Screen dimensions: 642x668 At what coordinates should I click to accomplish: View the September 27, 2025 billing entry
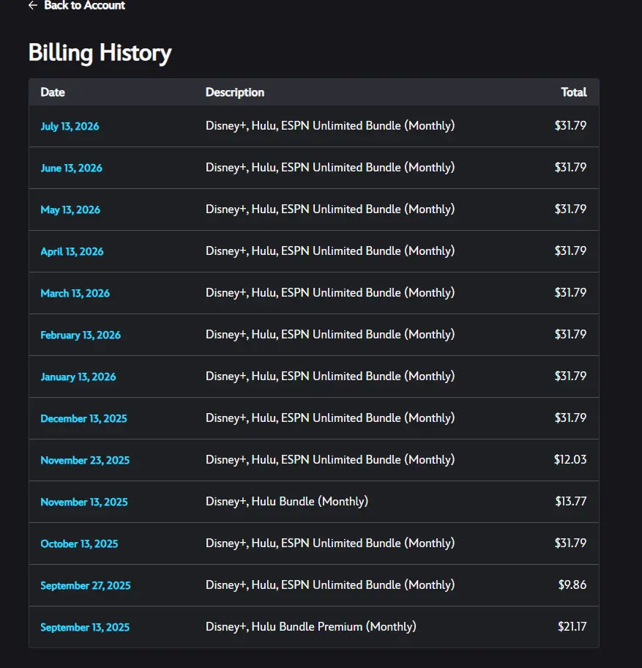click(x=86, y=585)
